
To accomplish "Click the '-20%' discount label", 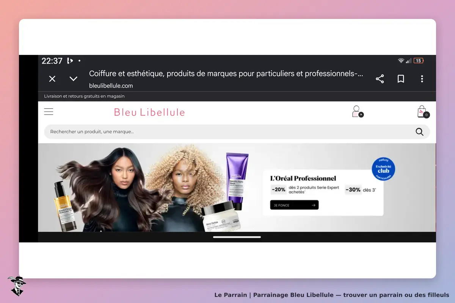I will [x=279, y=190].
